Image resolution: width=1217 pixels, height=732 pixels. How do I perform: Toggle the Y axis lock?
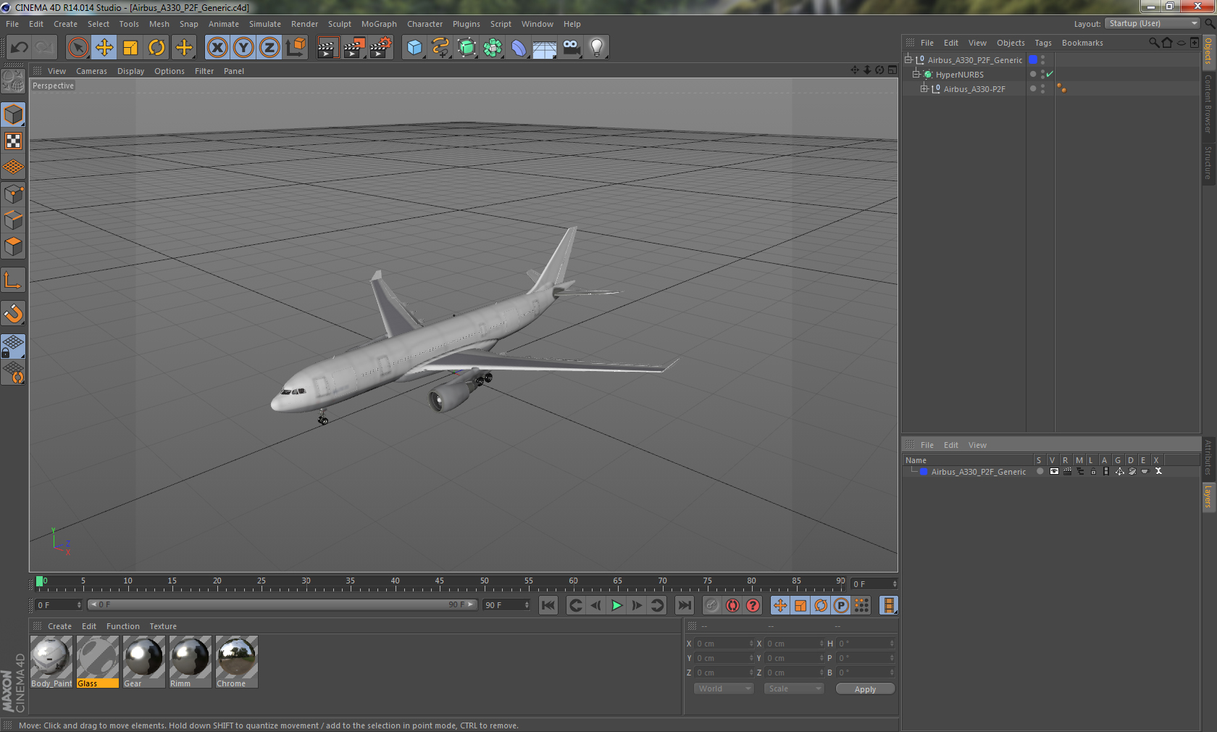(243, 48)
